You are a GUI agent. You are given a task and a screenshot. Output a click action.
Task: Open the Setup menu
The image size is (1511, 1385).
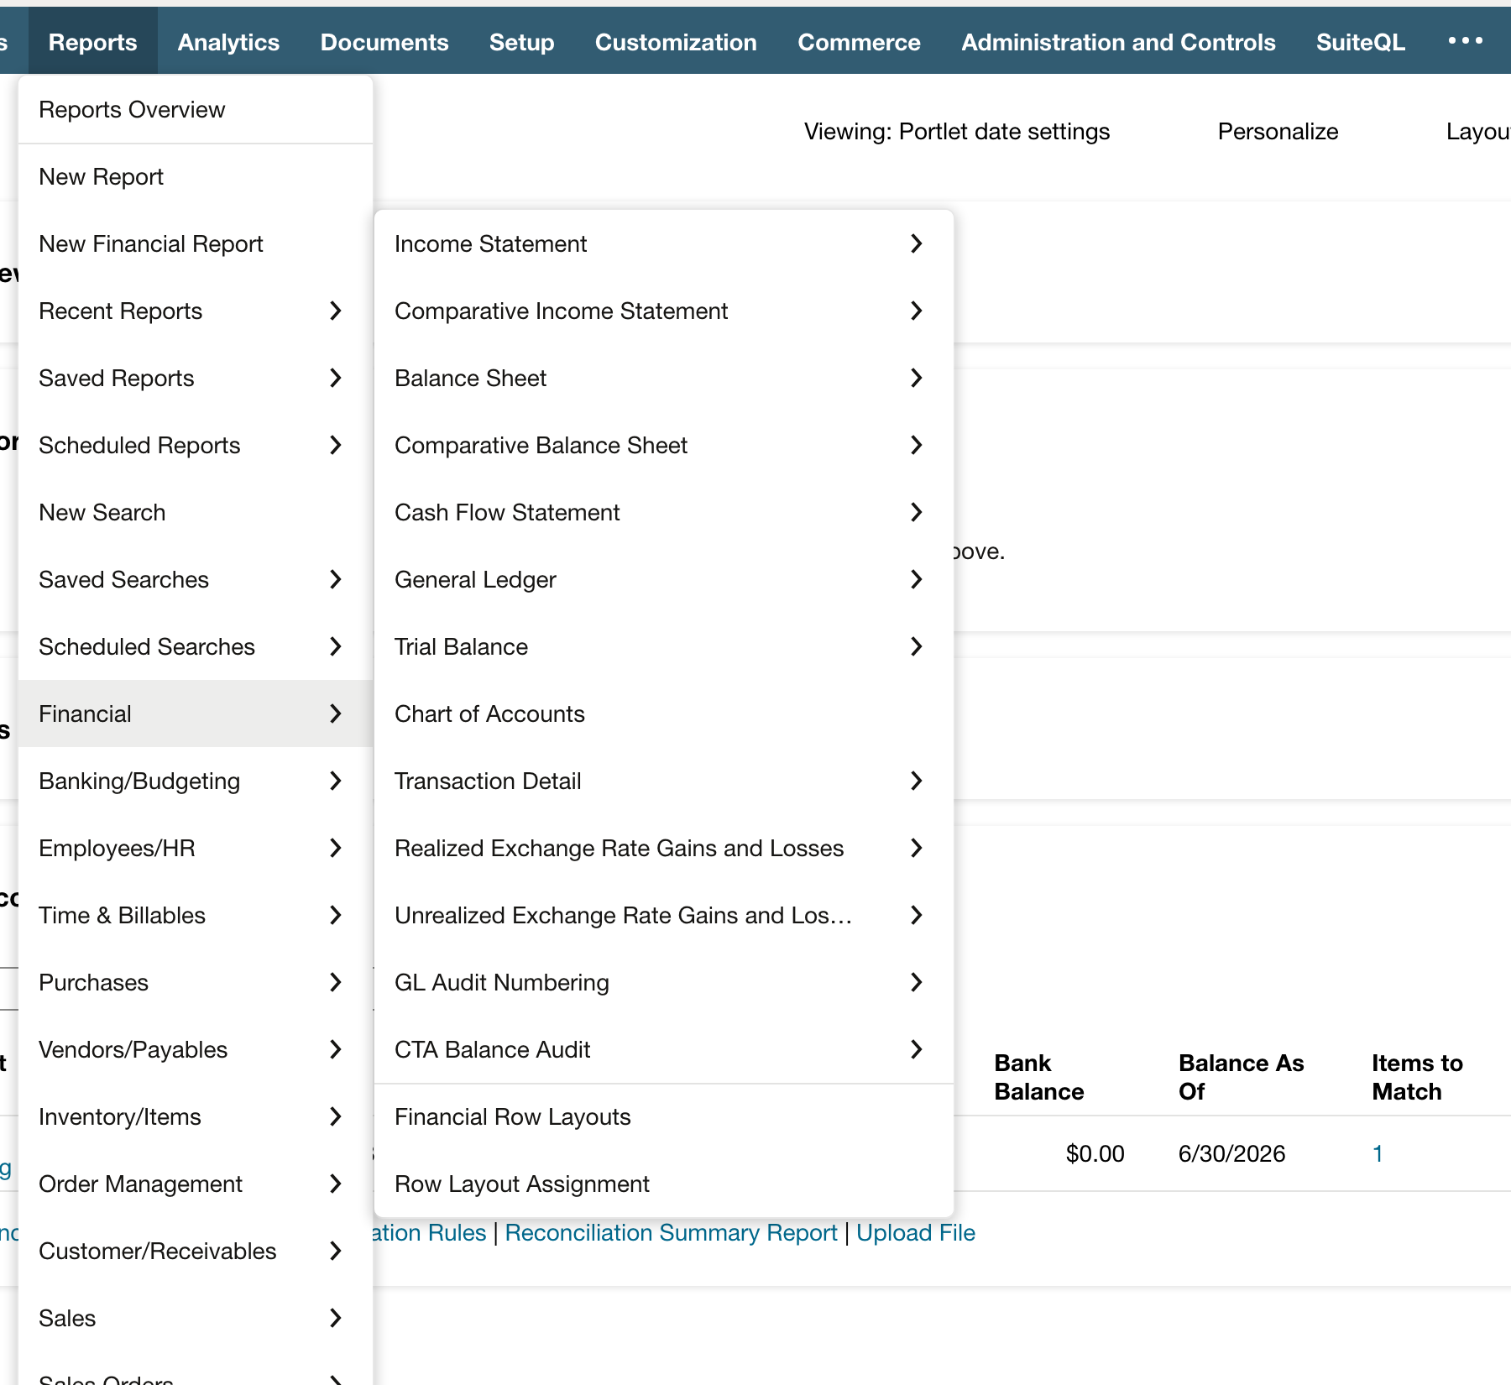[x=521, y=42]
